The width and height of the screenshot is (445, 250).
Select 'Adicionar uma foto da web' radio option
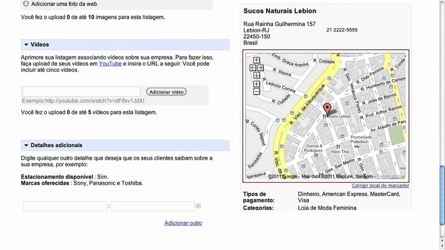(x=26, y=4)
